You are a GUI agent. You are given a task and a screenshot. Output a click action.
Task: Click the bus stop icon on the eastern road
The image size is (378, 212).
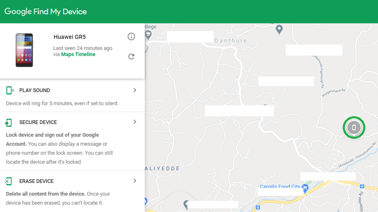(362, 186)
